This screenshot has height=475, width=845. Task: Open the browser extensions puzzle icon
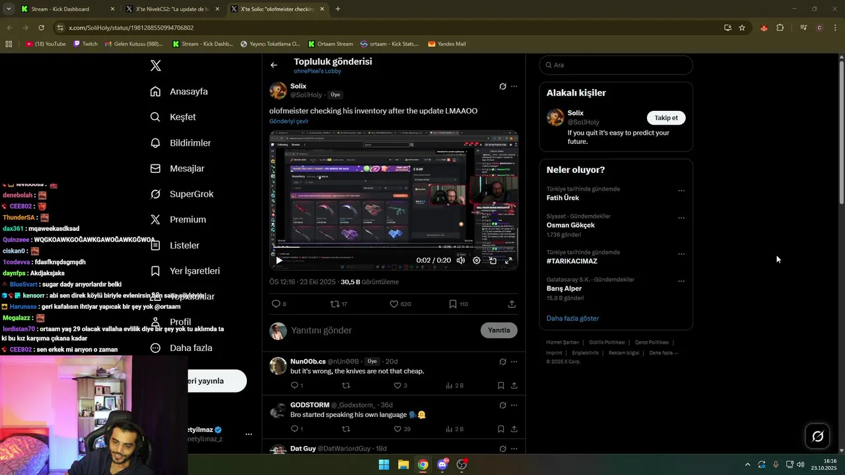click(780, 28)
